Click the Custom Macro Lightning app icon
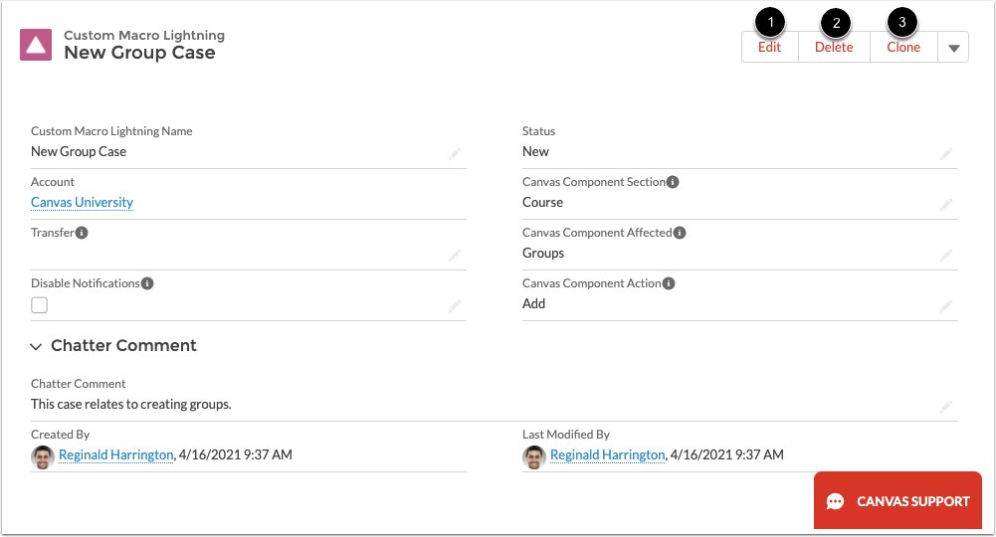Image resolution: width=996 pixels, height=537 pixels. coord(37,46)
